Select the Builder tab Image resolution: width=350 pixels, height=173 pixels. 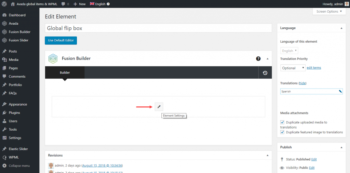tap(65, 72)
